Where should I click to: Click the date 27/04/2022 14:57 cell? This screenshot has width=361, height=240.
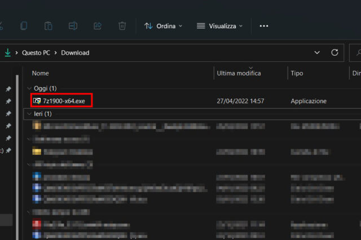[x=240, y=101]
